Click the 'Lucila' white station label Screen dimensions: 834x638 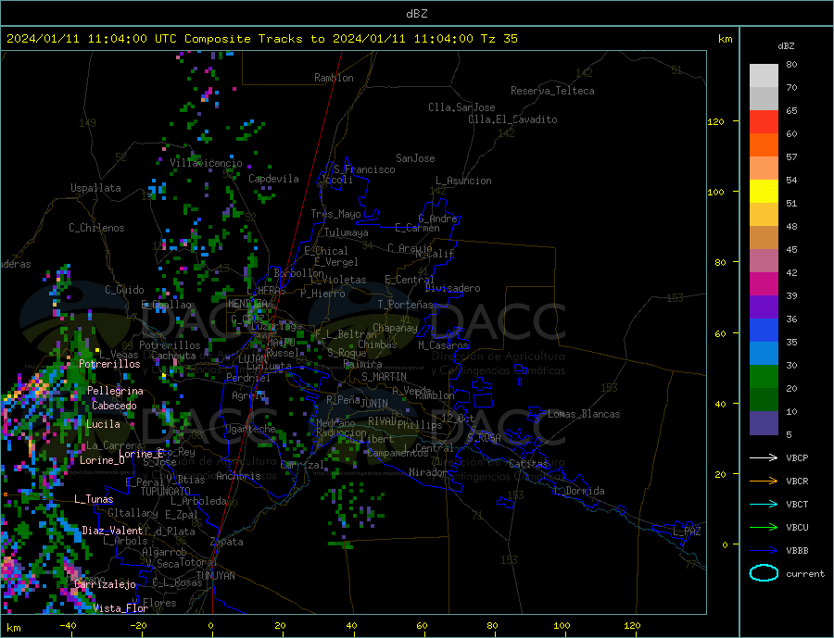pos(103,424)
